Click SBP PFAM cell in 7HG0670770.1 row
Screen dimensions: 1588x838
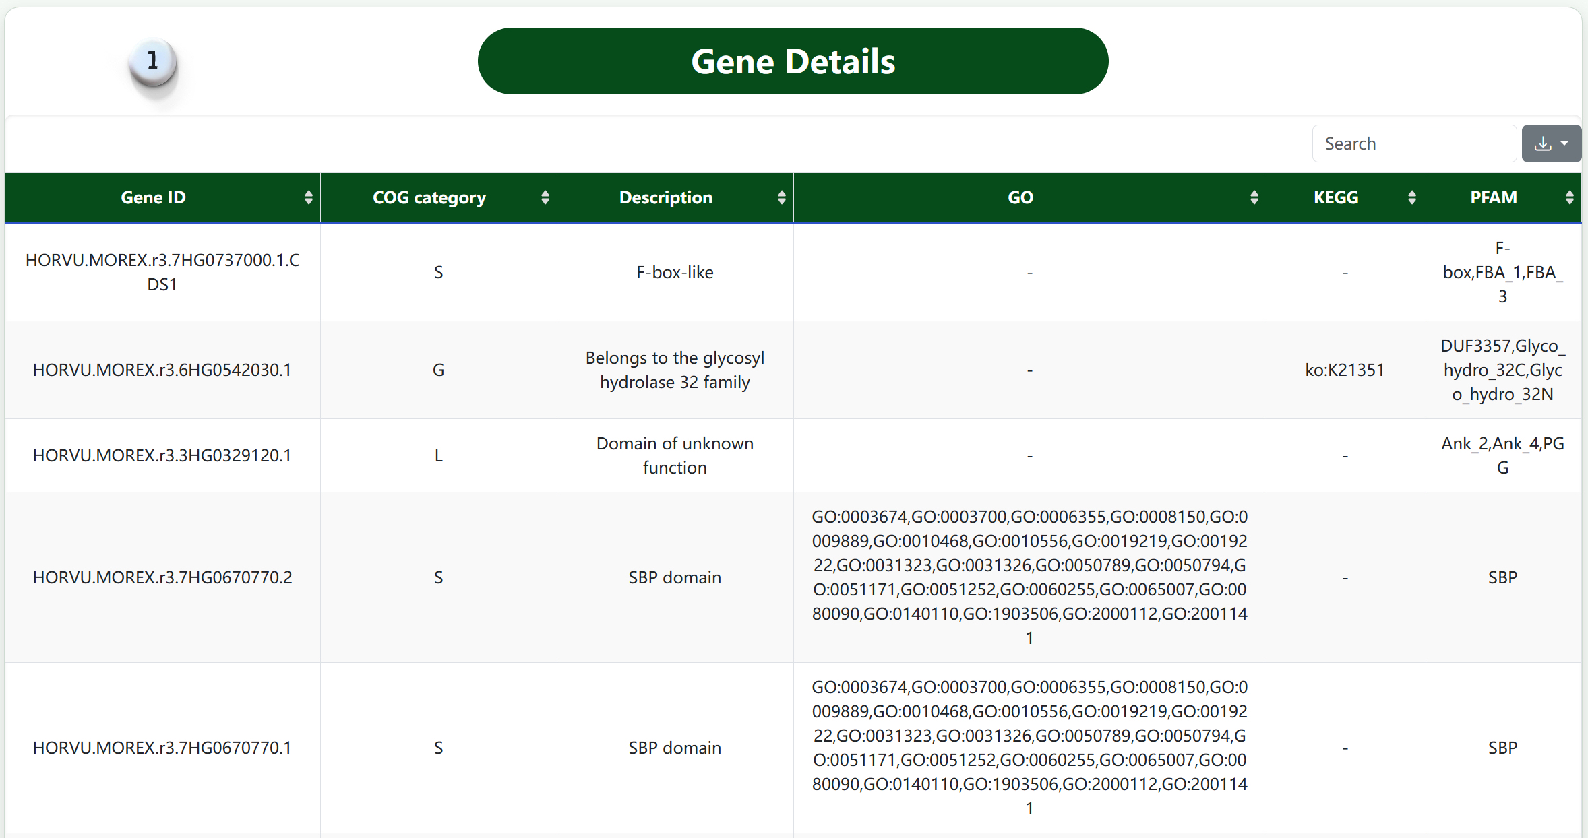[1502, 748]
